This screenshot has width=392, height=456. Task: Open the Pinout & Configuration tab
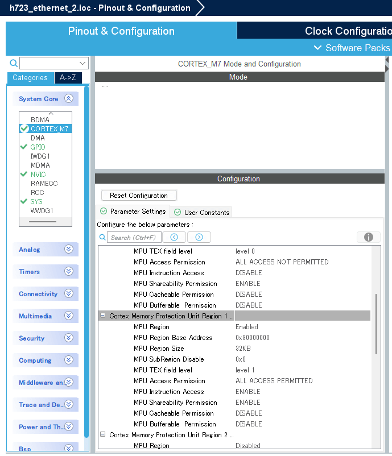121,31
